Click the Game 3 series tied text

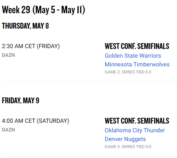(128, 147)
